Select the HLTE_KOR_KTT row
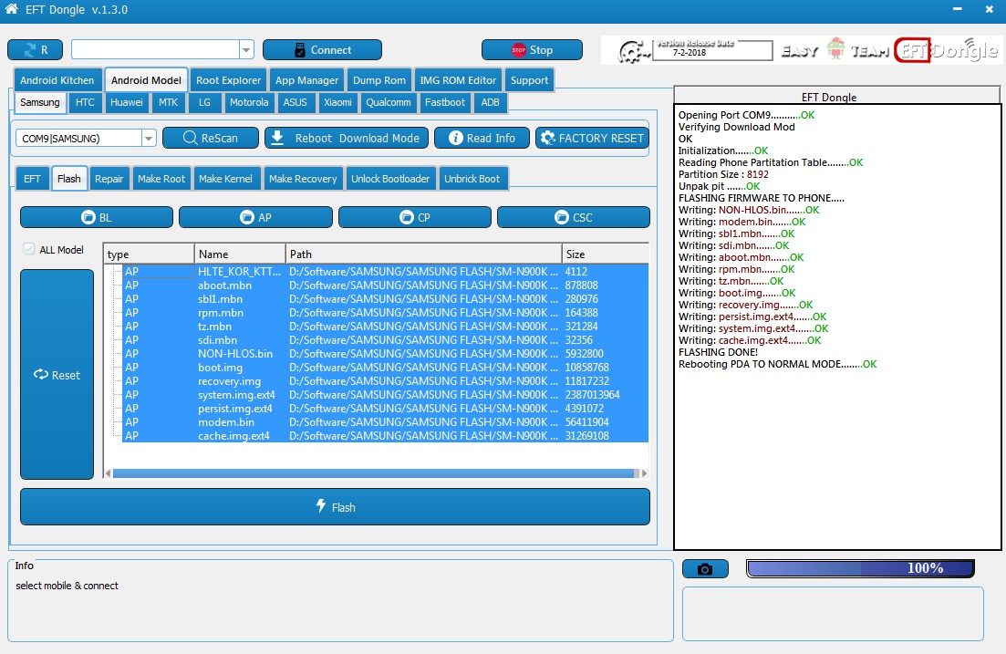Screen dimensions: 1006x654 click(x=385, y=272)
